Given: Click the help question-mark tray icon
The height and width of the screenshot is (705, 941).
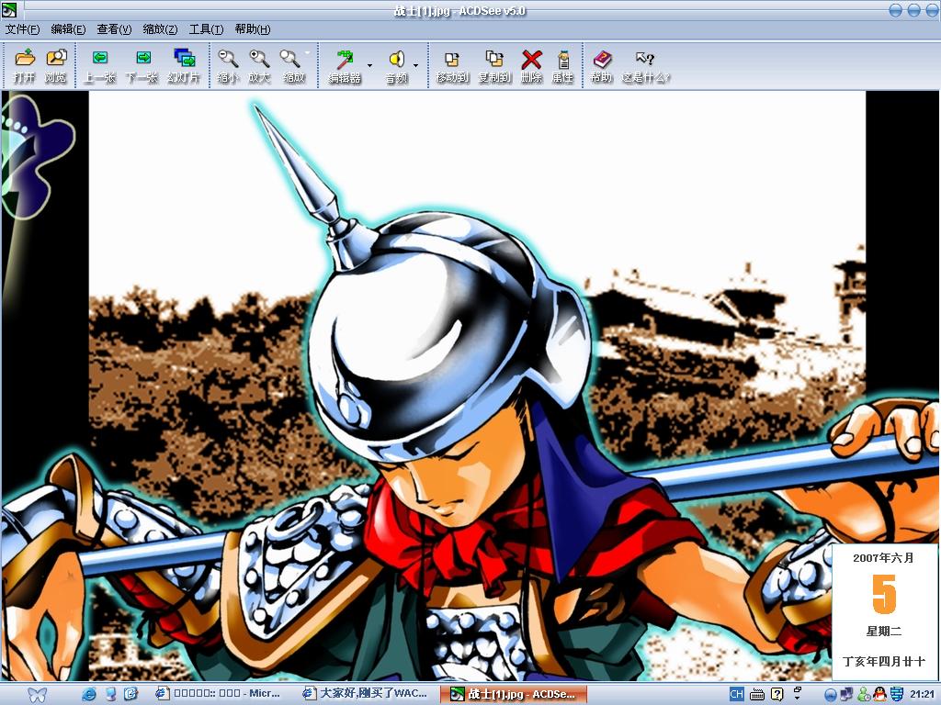Looking at the screenshot, I should click(x=777, y=694).
